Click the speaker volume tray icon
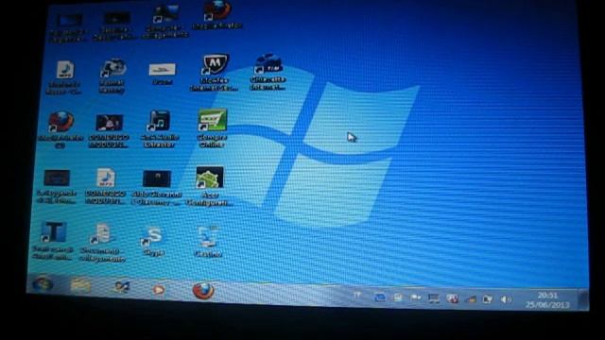 506,299
